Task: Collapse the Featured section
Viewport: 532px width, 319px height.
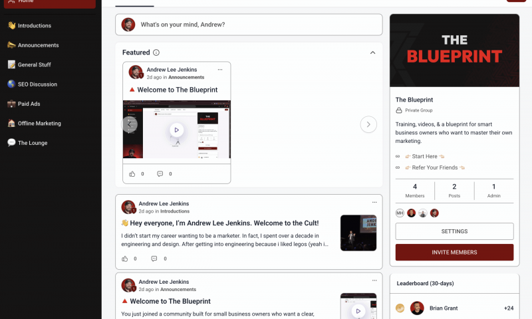Action: click(372, 53)
